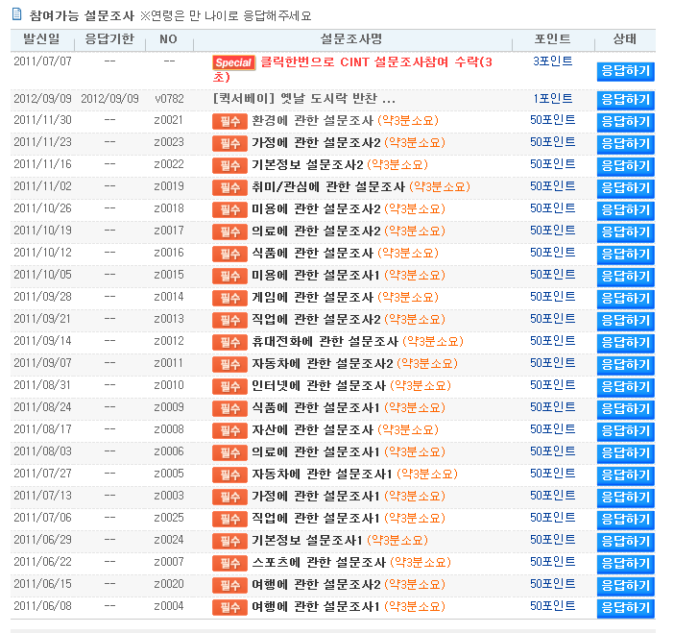Image resolution: width=674 pixels, height=633 pixels.
Task: Click the 응답기한 column header
Action: click(x=109, y=39)
